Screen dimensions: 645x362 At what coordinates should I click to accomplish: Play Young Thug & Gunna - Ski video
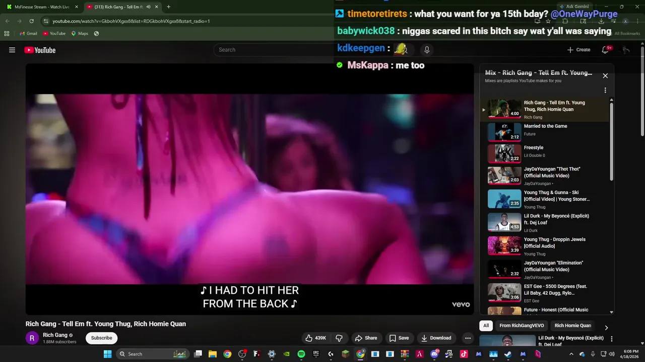click(x=544, y=199)
